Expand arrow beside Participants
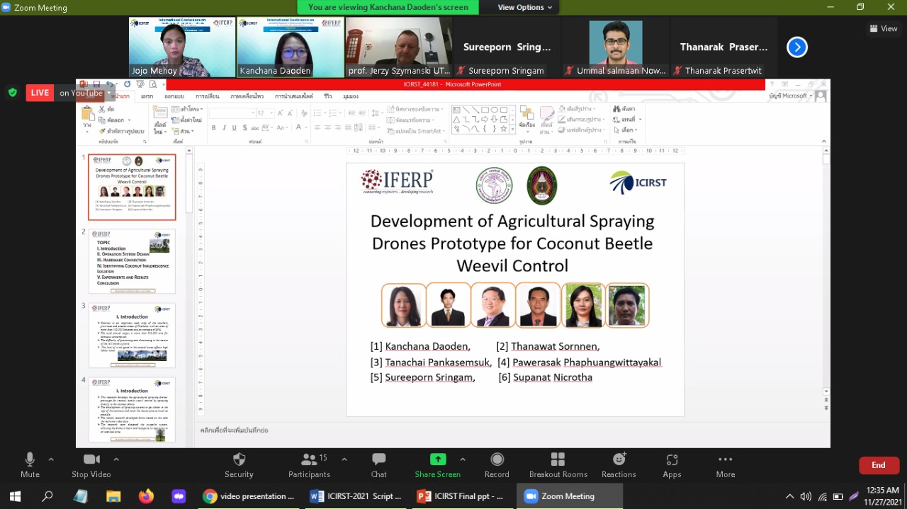 pyautogui.click(x=344, y=459)
